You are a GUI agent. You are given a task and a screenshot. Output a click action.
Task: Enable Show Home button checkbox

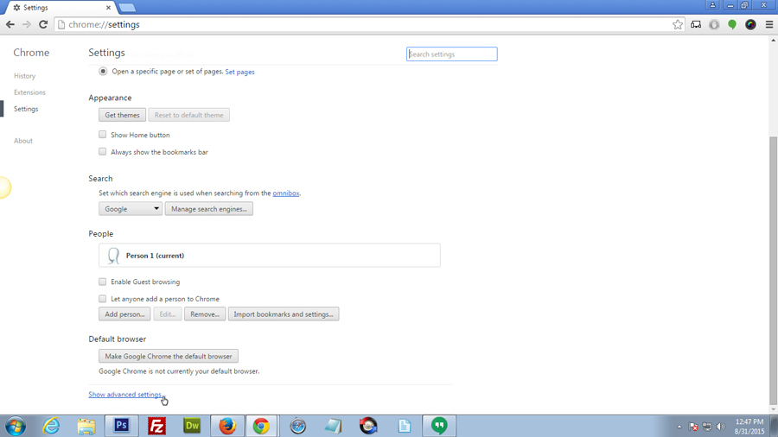tap(102, 134)
